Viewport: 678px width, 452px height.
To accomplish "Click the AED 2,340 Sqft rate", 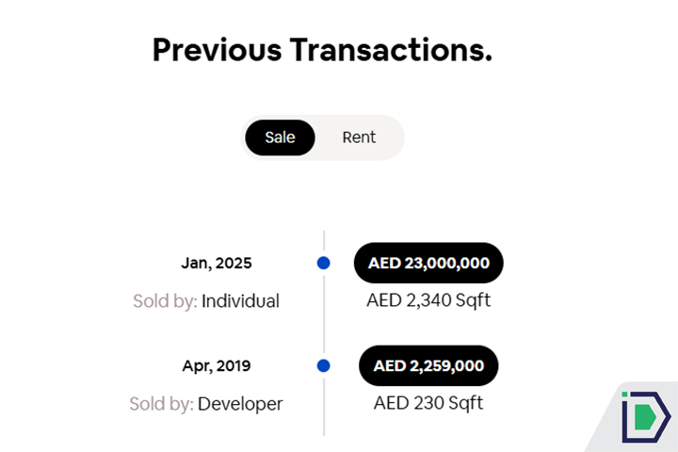I will click(x=428, y=300).
